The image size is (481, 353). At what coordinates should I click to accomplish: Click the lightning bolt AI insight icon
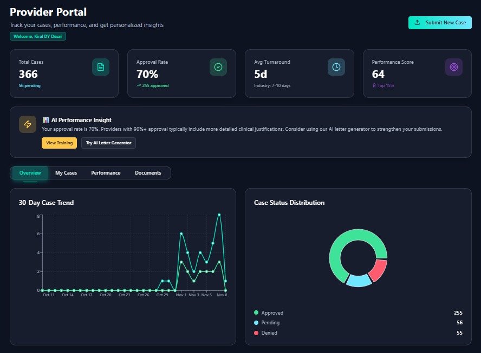pyautogui.click(x=28, y=124)
